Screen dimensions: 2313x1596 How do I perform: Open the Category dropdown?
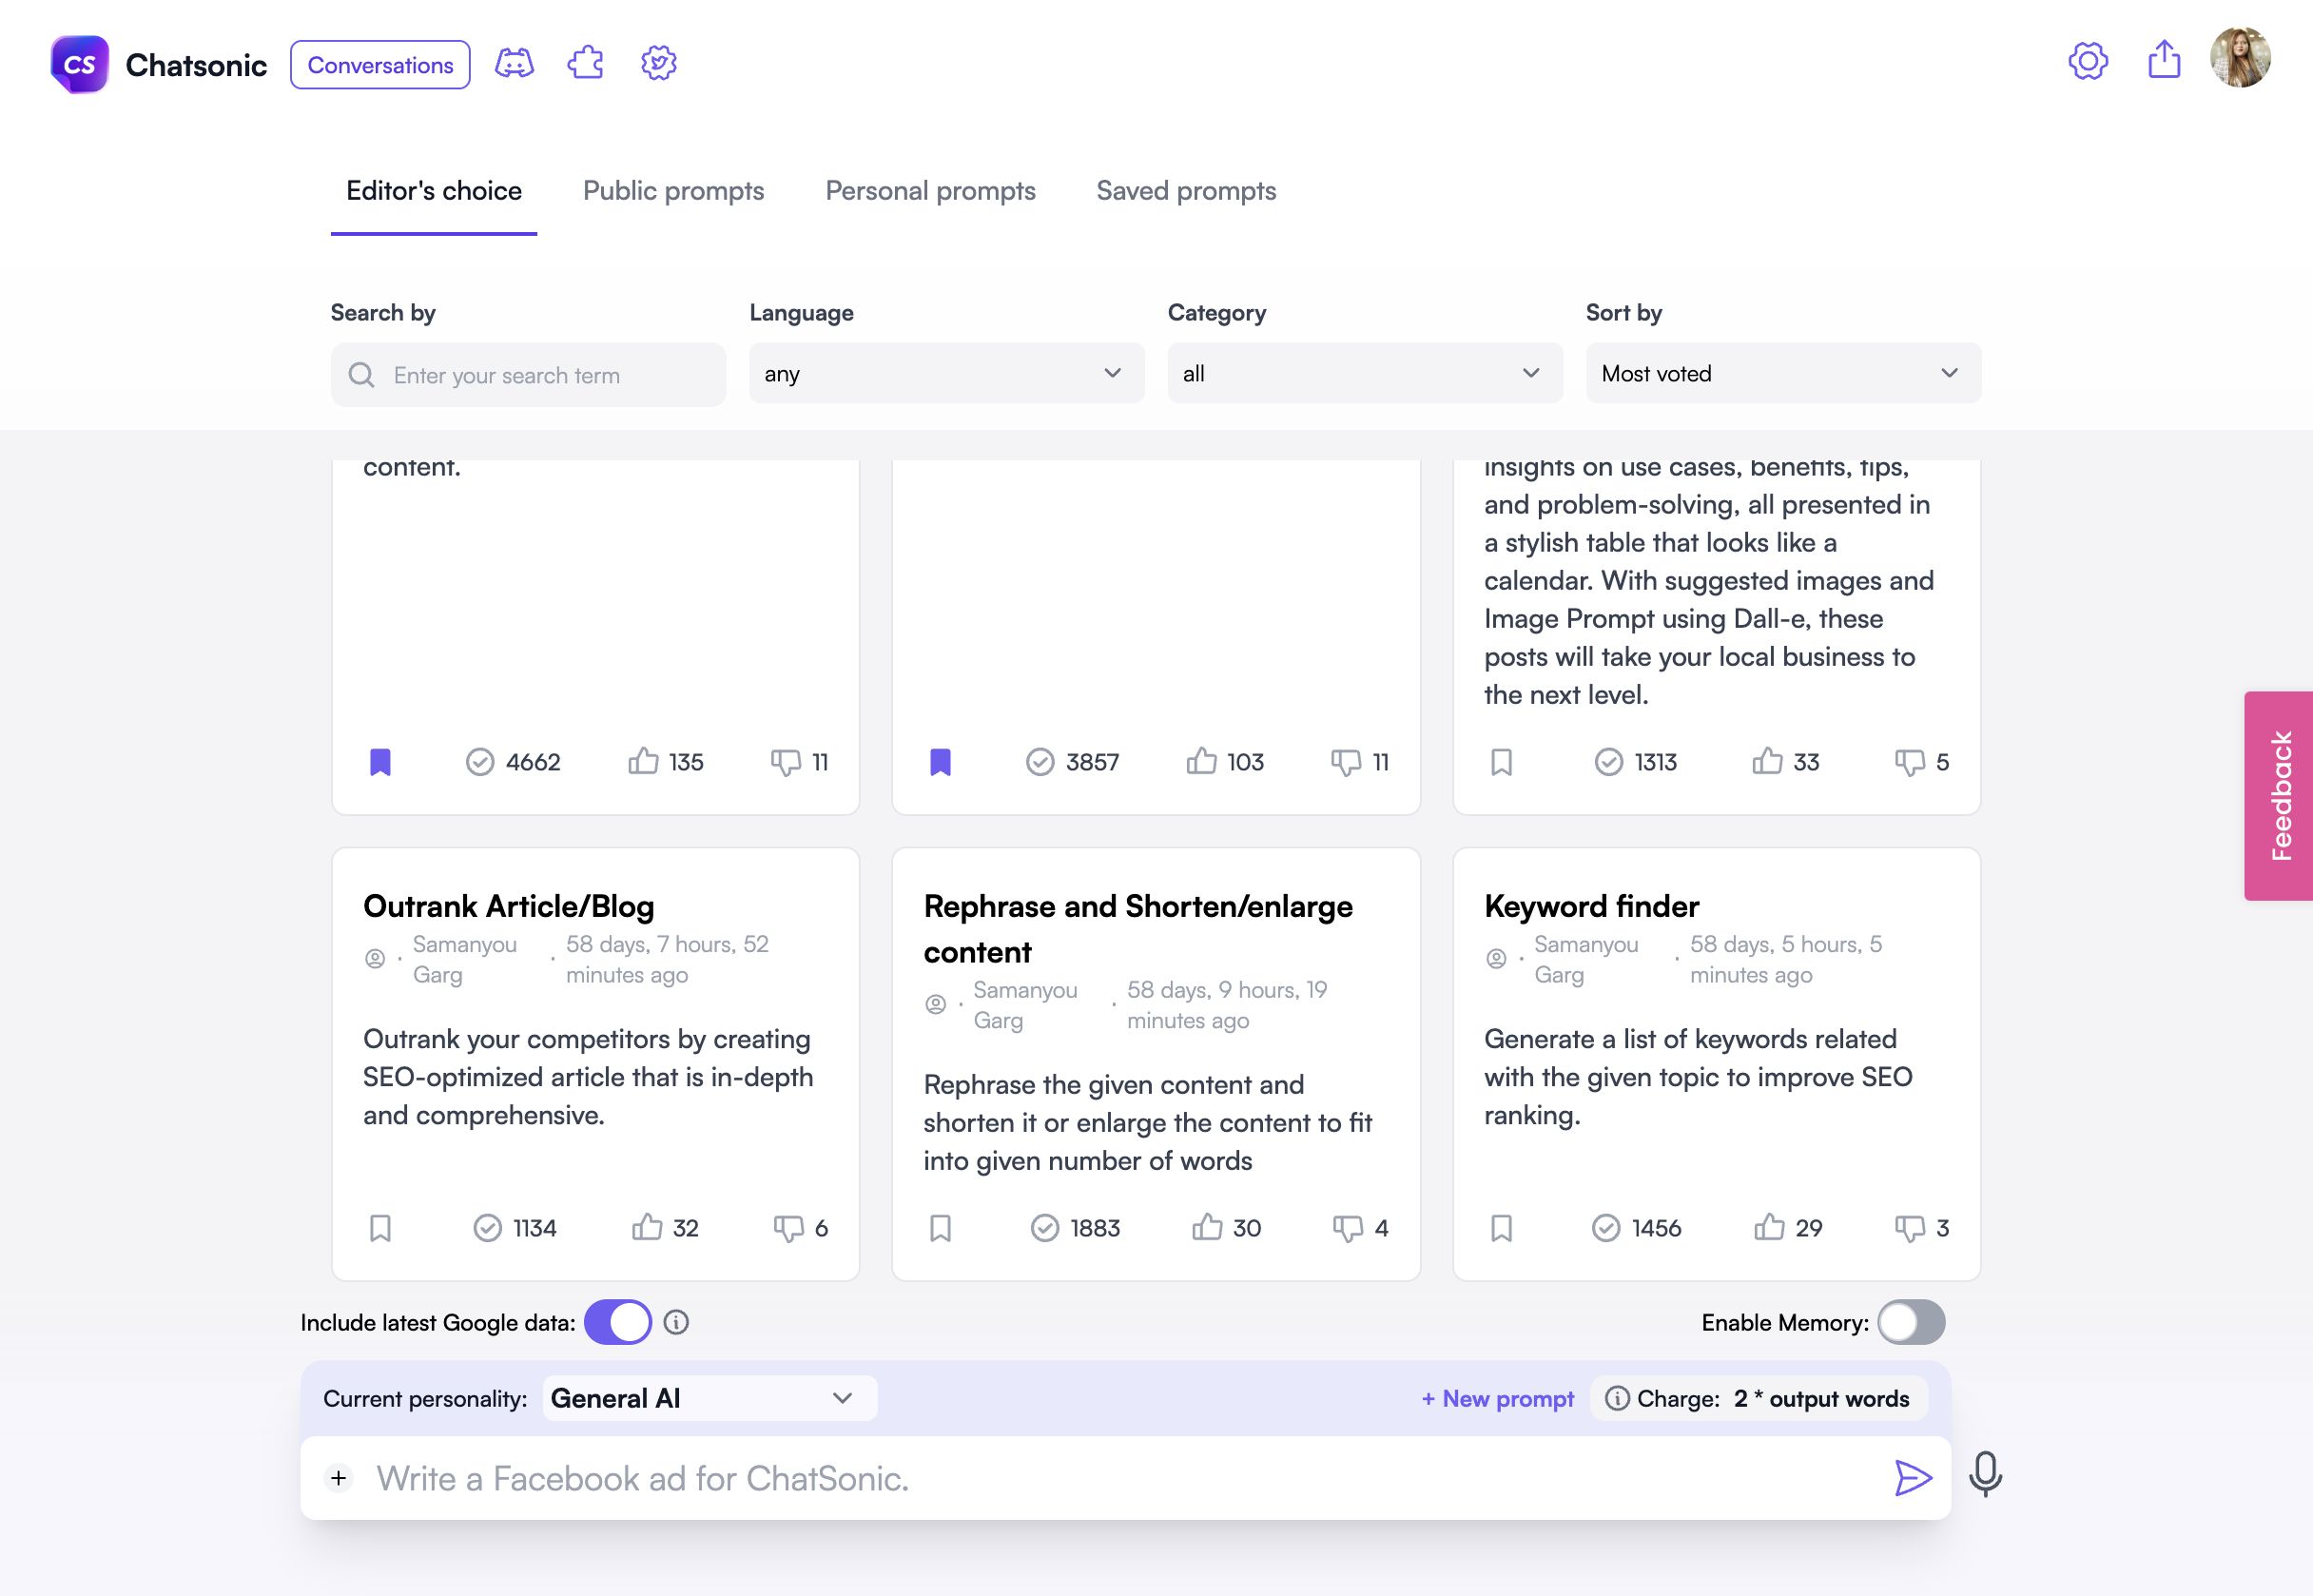pos(1364,373)
